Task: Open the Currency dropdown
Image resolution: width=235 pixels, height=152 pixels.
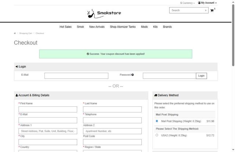Action: (x=187, y=3)
